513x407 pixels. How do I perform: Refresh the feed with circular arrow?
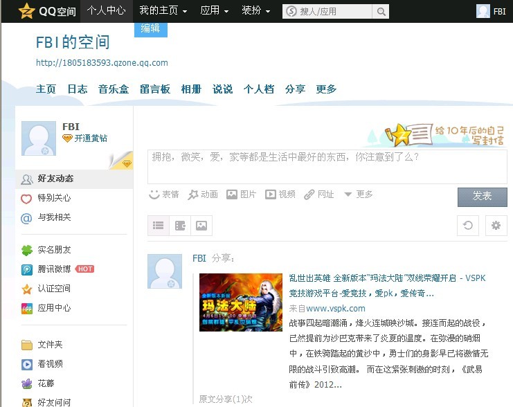[468, 226]
